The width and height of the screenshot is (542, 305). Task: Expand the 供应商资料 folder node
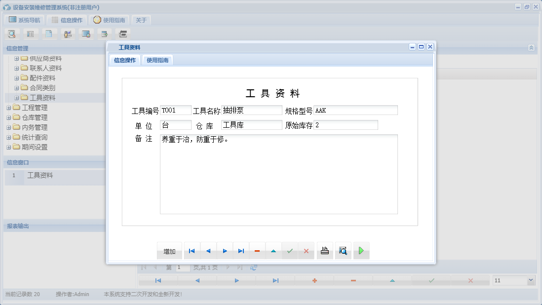click(16, 58)
